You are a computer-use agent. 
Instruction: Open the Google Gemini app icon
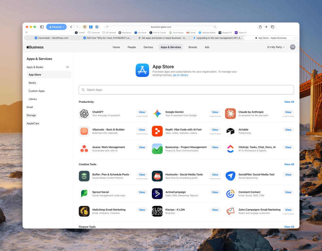(157, 113)
